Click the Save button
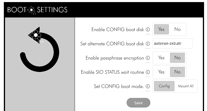Screen dimensions: 207x111 [138, 103]
